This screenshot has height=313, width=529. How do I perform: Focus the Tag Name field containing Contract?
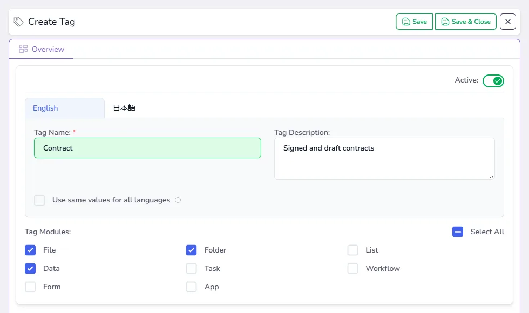pos(147,148)
